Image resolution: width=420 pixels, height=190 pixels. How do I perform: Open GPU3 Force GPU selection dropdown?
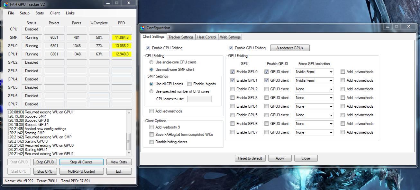pos(314,98)
